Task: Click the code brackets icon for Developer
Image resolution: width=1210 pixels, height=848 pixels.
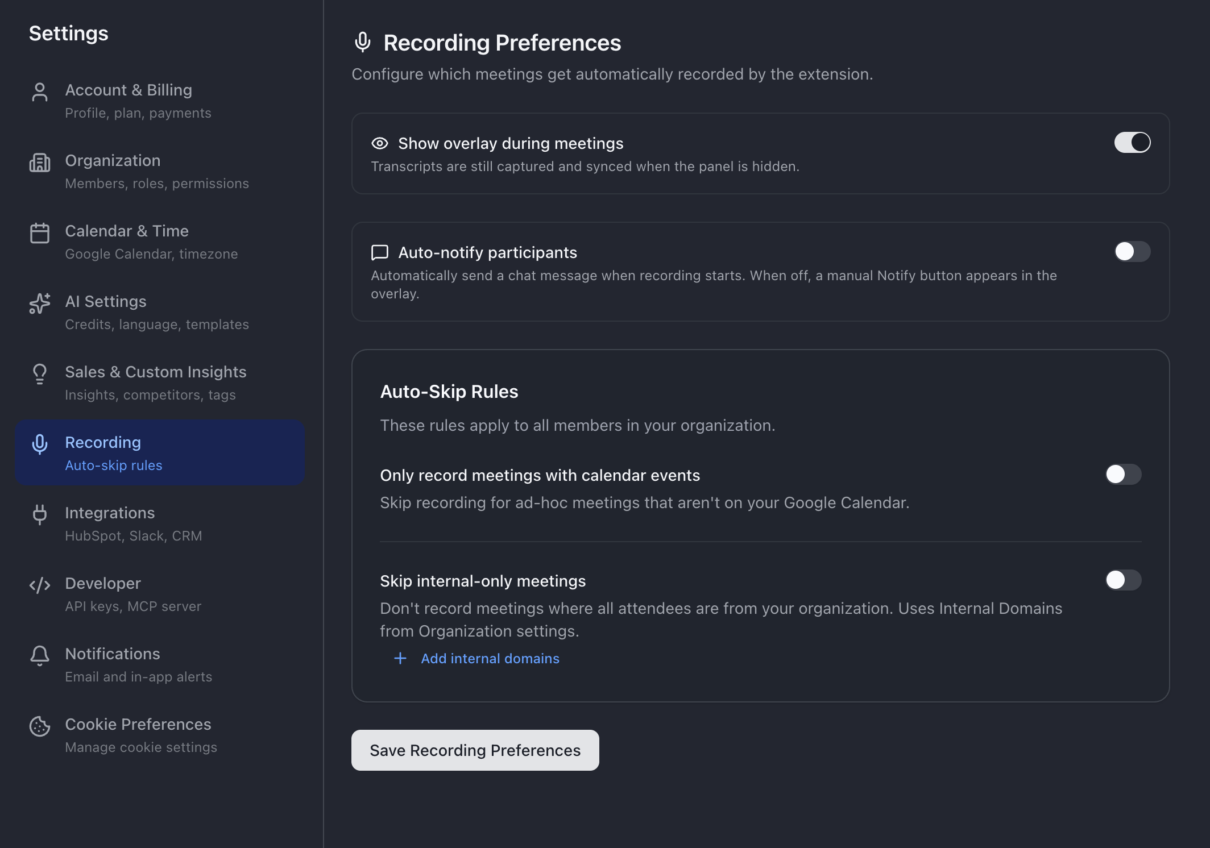Action: [x=40, y=585]
